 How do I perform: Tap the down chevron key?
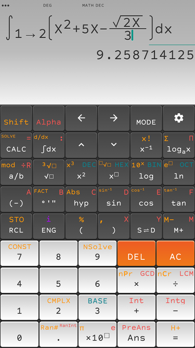pos(114,145)
